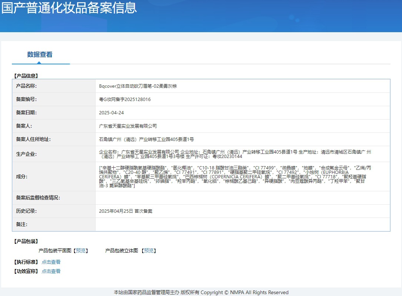
Task: Click the 备案后监督检查情况 row label
Action: click(38, 198)
